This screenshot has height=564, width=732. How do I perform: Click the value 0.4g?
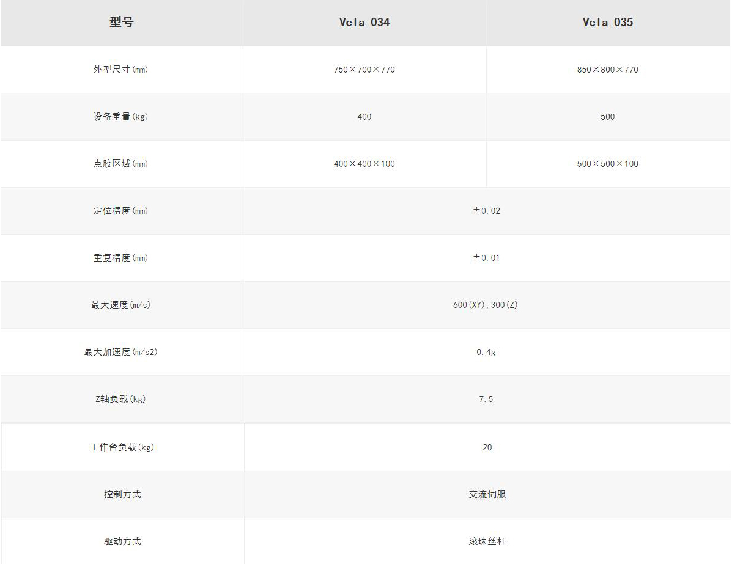pyautogui.click(x=486, y=352)
